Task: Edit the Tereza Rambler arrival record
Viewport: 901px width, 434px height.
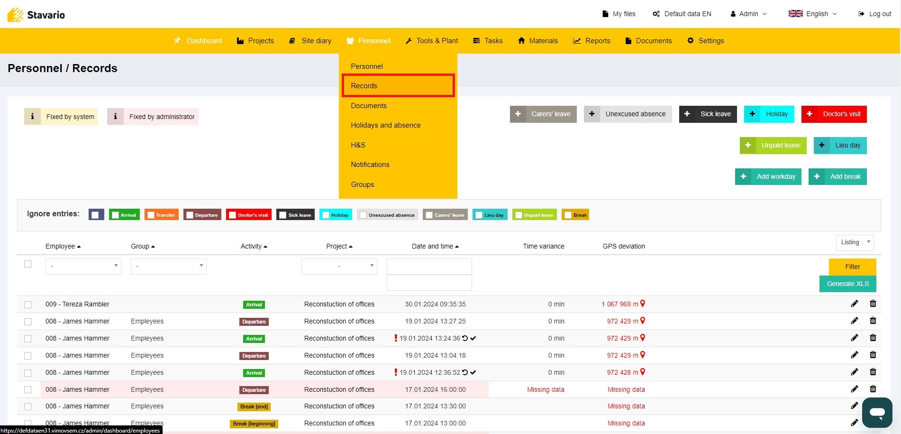Action: [855, 304]
